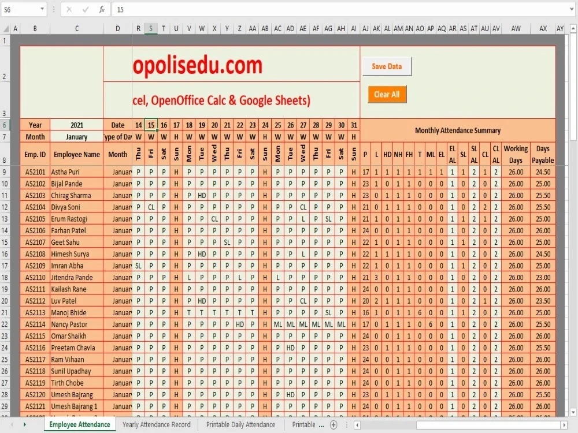The width and height of the screenshot is (578, 433).
Task: Click in the formula bar showing 15
Action: (339, 10)
